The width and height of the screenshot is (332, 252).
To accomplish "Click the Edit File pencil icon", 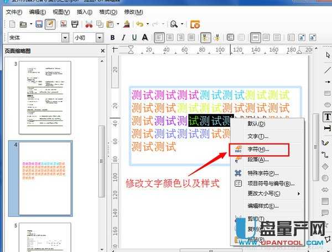I will point(50,24).
